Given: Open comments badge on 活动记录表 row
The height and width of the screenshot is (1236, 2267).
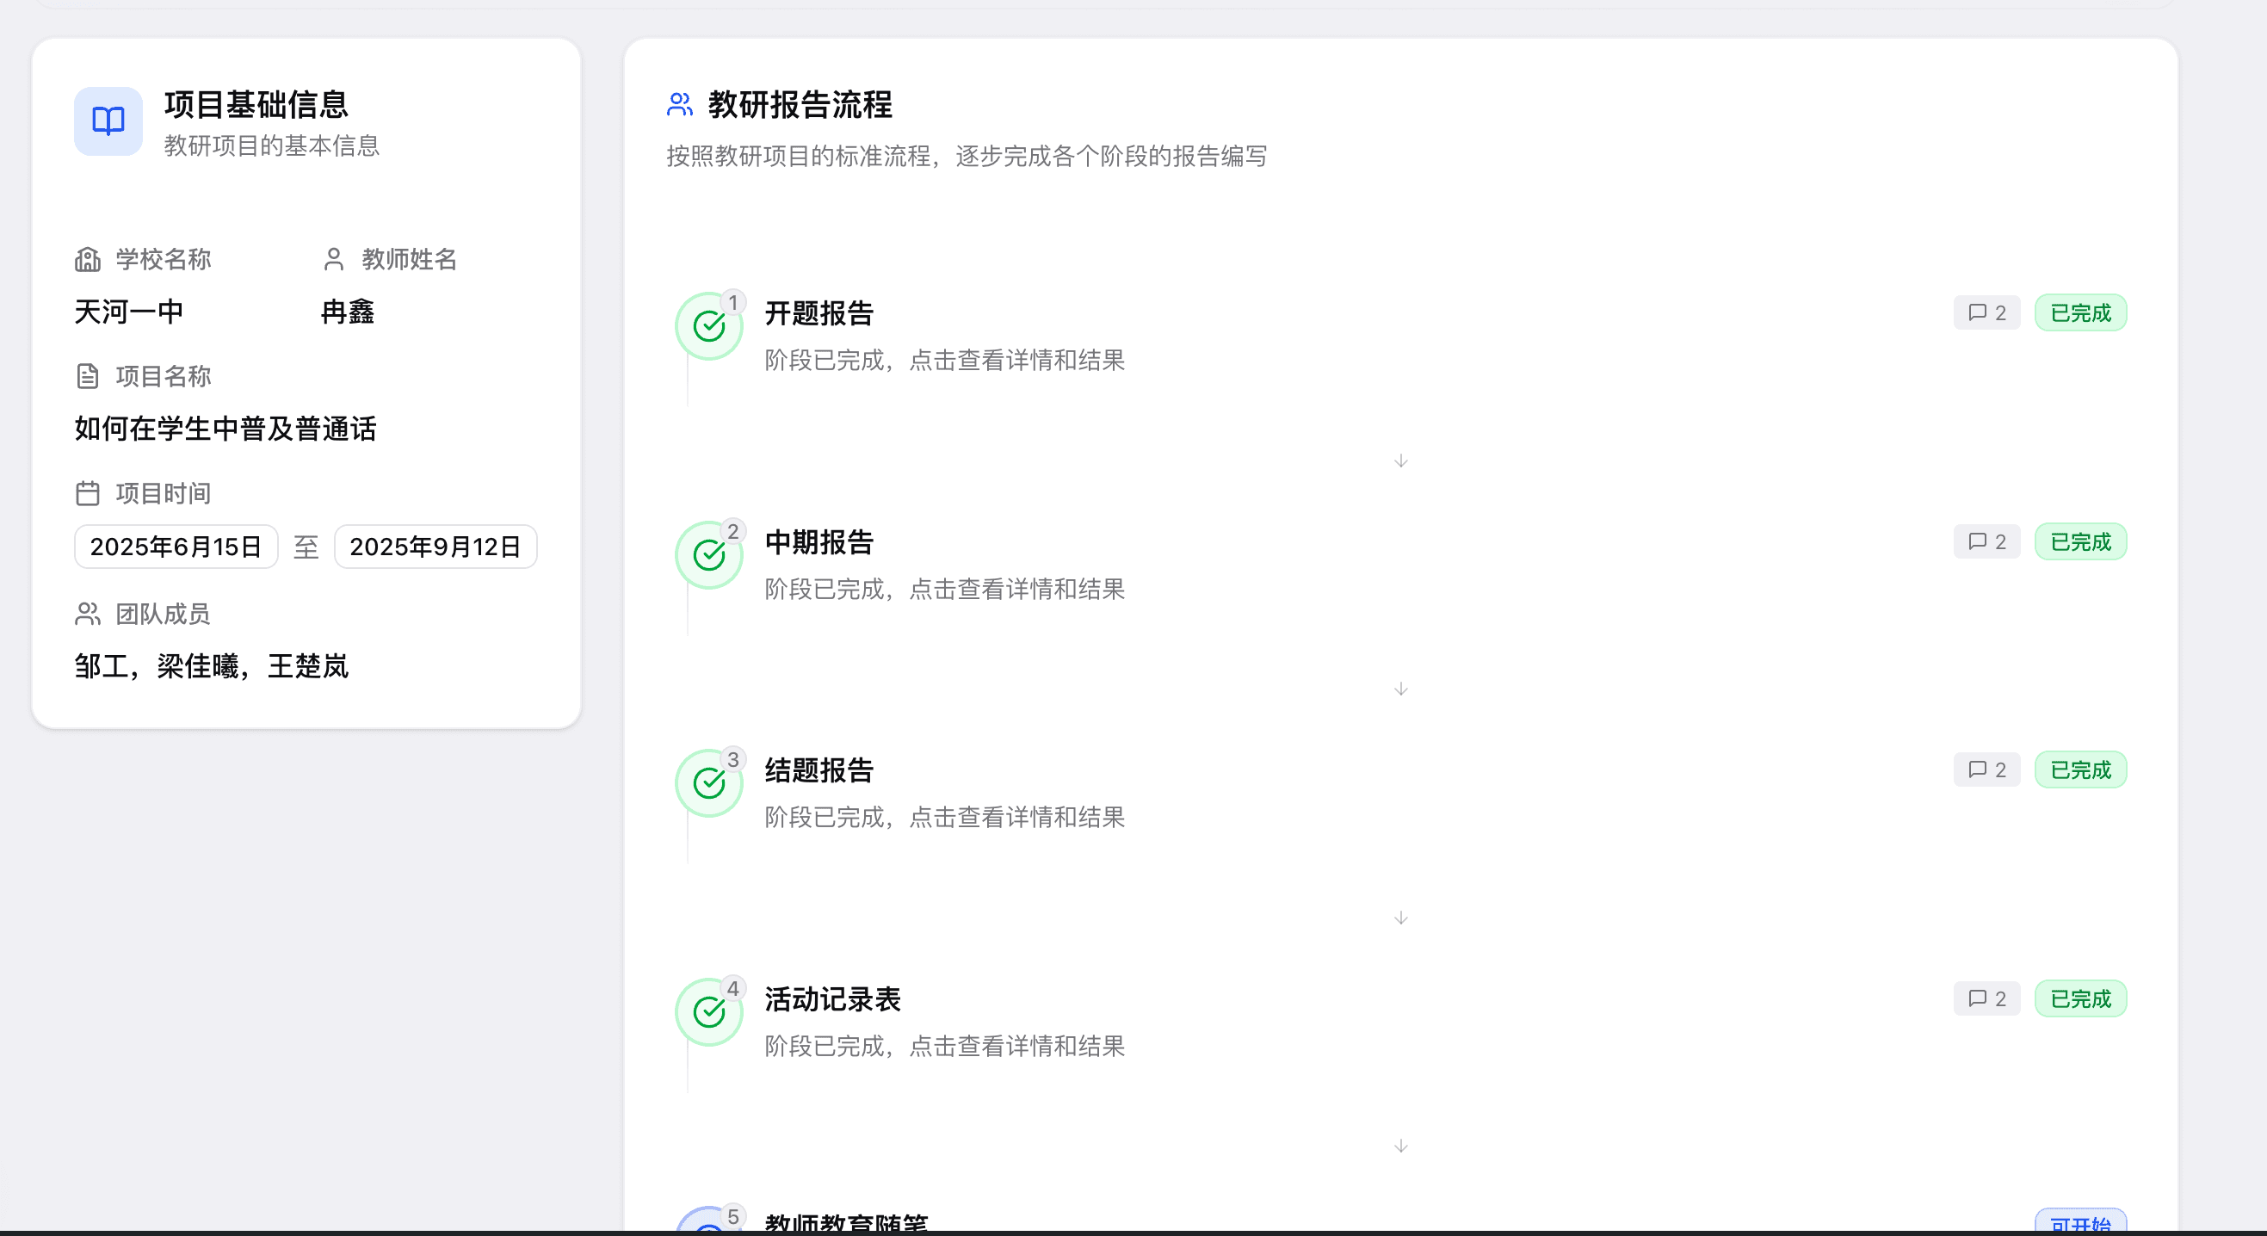Looking at the screenshot, I should (x=1986, y=998).
